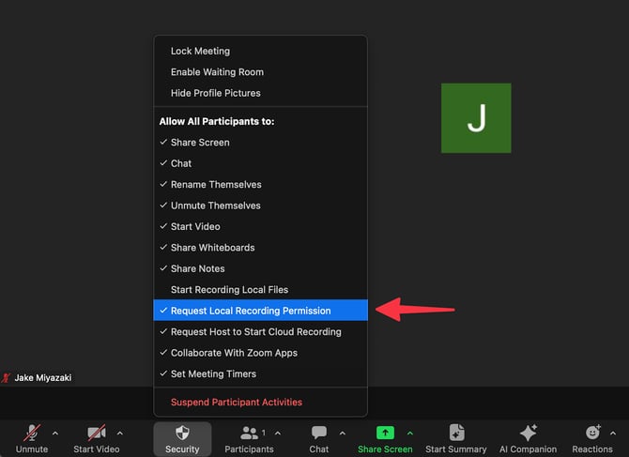Open the Chat bubble icon

319,433
